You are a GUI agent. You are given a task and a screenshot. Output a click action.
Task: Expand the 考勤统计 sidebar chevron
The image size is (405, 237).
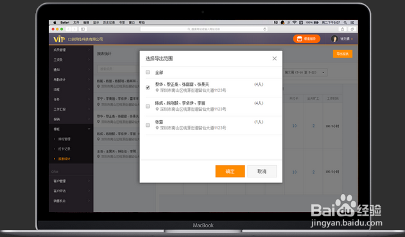coord(89,79)
